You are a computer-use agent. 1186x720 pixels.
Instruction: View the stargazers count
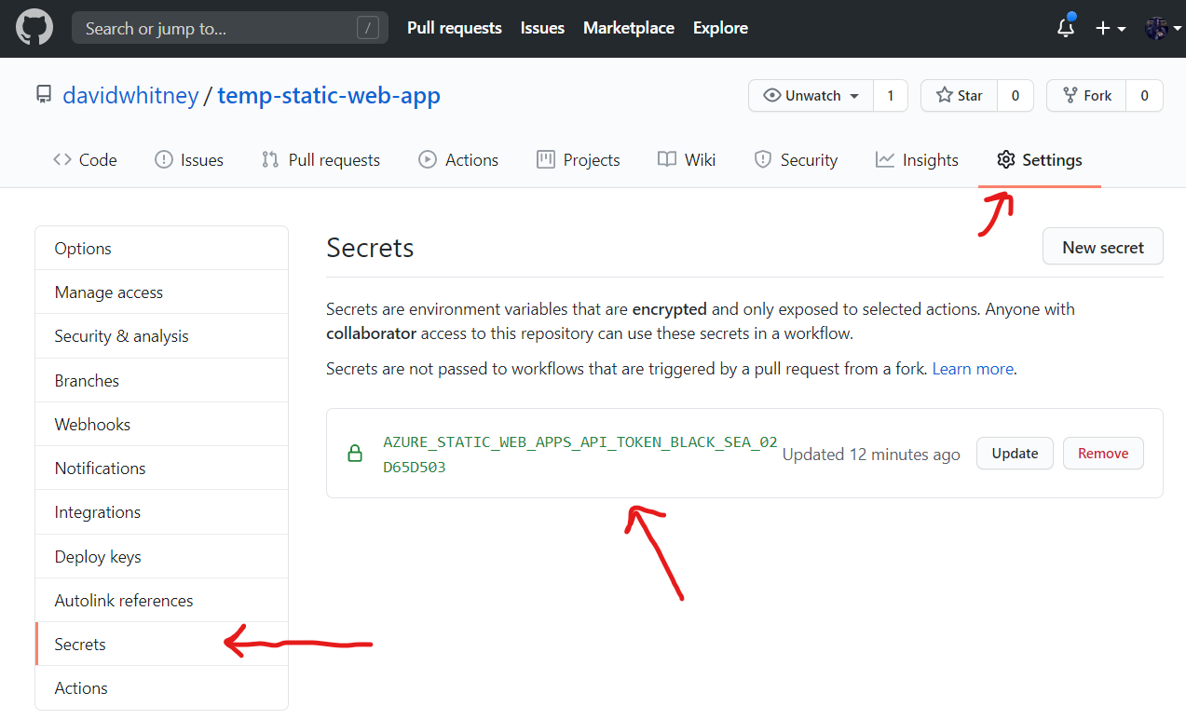click(1016, 95)
